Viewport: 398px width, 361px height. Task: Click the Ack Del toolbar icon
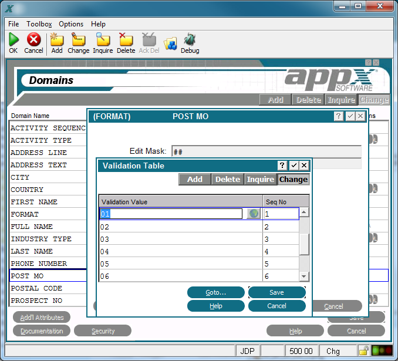click(149, 39)
